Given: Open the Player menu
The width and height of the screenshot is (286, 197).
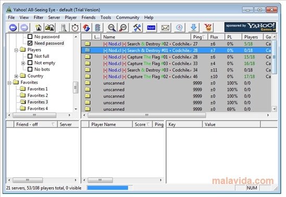Looking at the screenshot, I should (x=71, y=18).
